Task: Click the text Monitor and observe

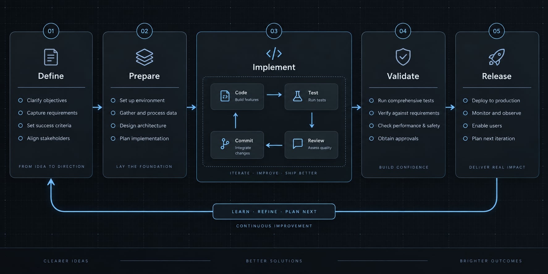Action: (x=496, y=113)
